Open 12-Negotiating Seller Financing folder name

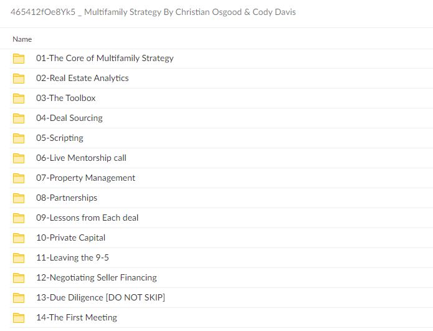[96, 278]
